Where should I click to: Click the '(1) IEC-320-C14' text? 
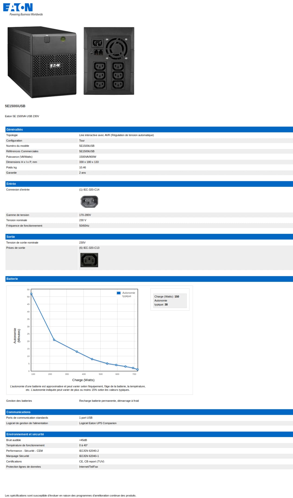[x=89, y=190]
